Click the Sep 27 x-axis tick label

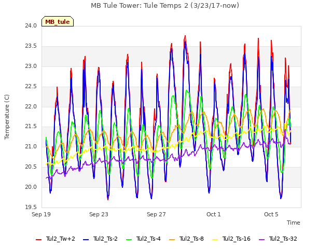point(156,214)
